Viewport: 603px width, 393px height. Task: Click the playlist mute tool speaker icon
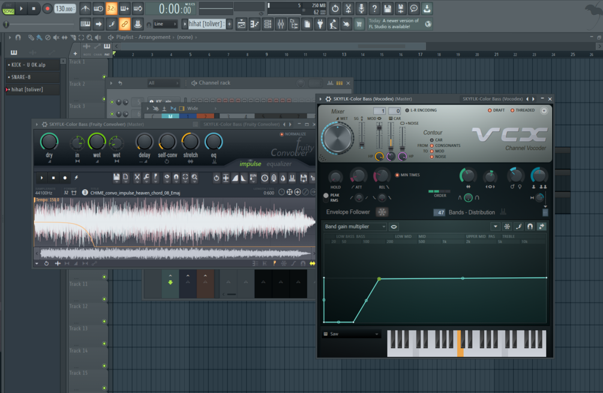coord(56,37)
